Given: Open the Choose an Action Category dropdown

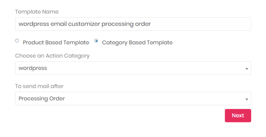Looking at the screenshot, I should tap(133, 68).
